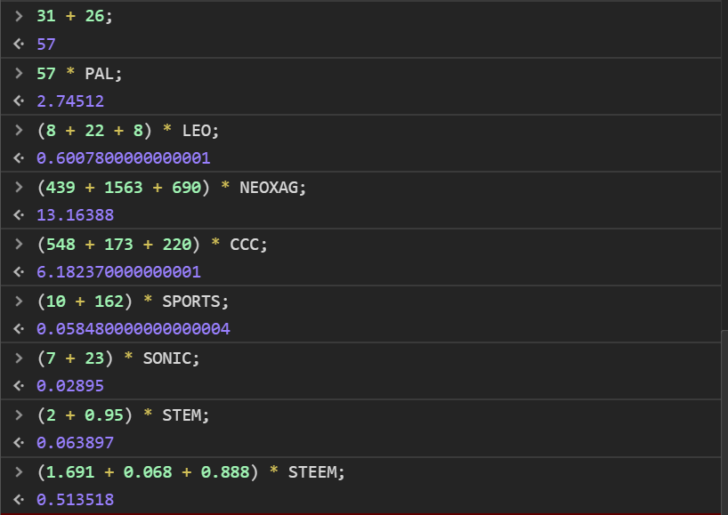Click the '(2 + 0.95) * STEM;' line

point(123,415)
